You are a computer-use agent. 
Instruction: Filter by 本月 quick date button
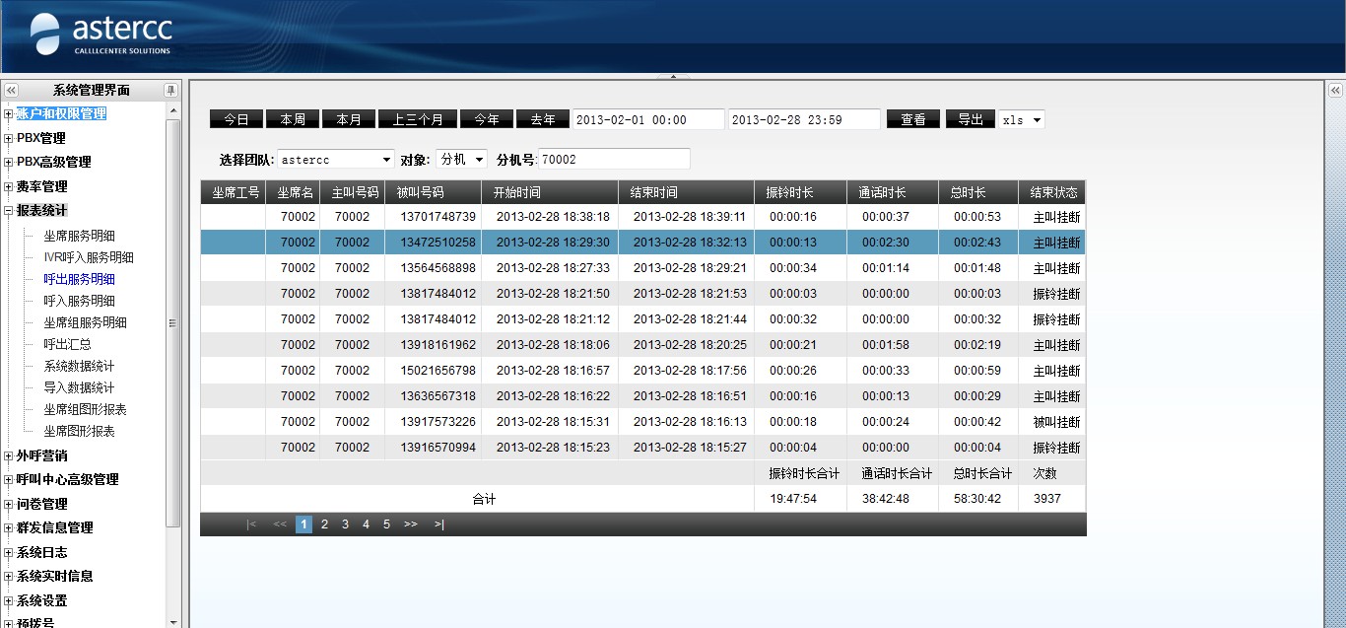coord(349,119)
